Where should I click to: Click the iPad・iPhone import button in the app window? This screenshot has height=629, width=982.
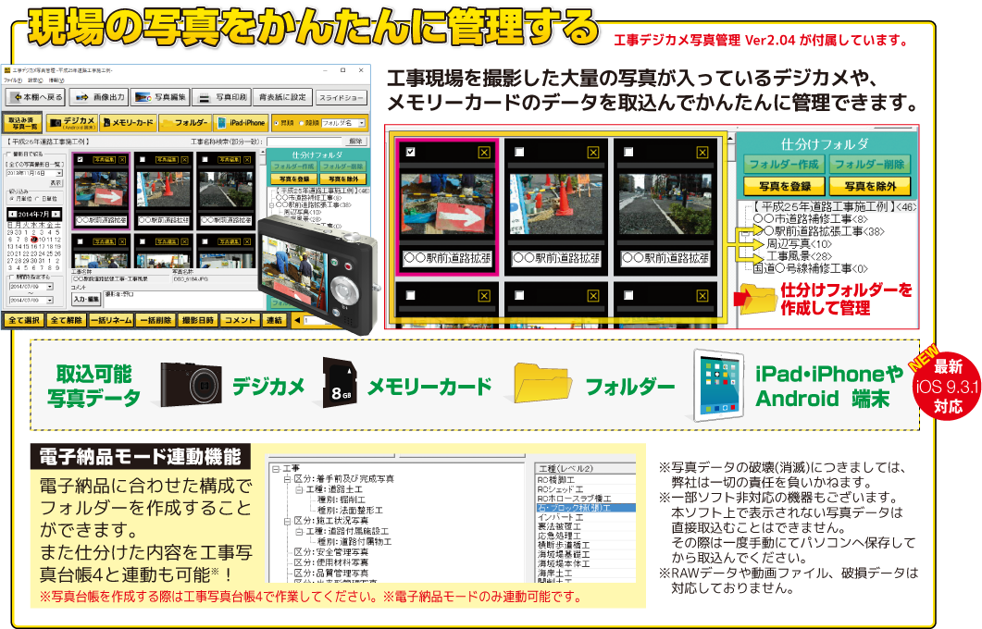pos(242,123)
